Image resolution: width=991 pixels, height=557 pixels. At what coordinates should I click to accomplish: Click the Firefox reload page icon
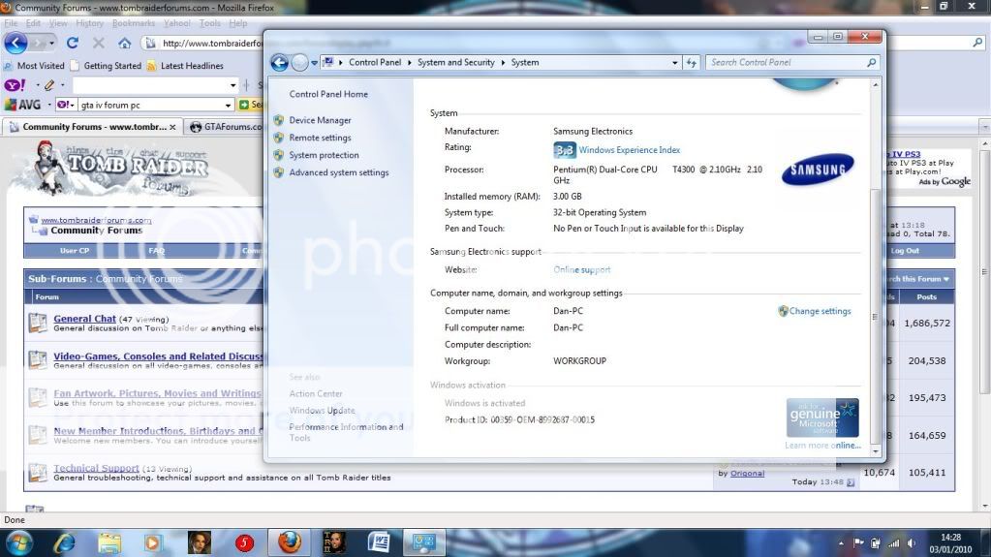coord(72,44)
